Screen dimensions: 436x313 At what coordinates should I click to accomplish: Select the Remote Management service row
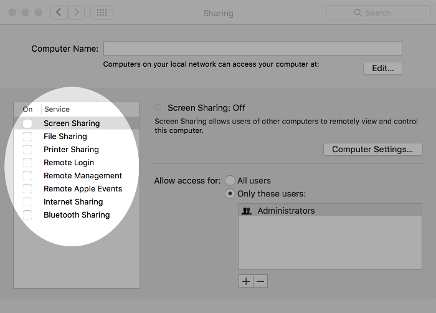point(77,176)
